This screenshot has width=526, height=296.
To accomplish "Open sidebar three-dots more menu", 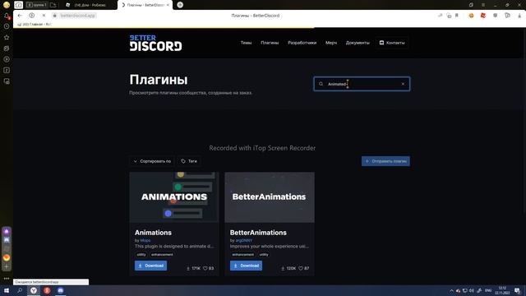I will 7,278.
